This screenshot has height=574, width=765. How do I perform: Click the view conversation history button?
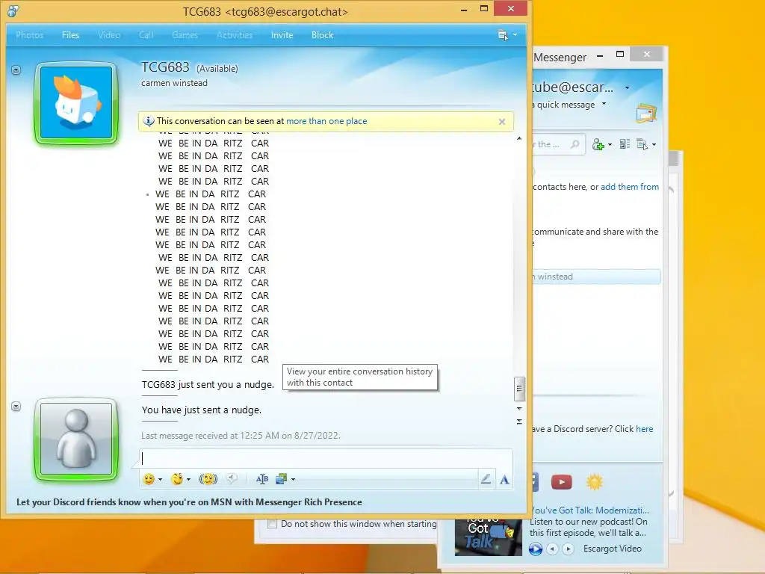pos(519,422)
